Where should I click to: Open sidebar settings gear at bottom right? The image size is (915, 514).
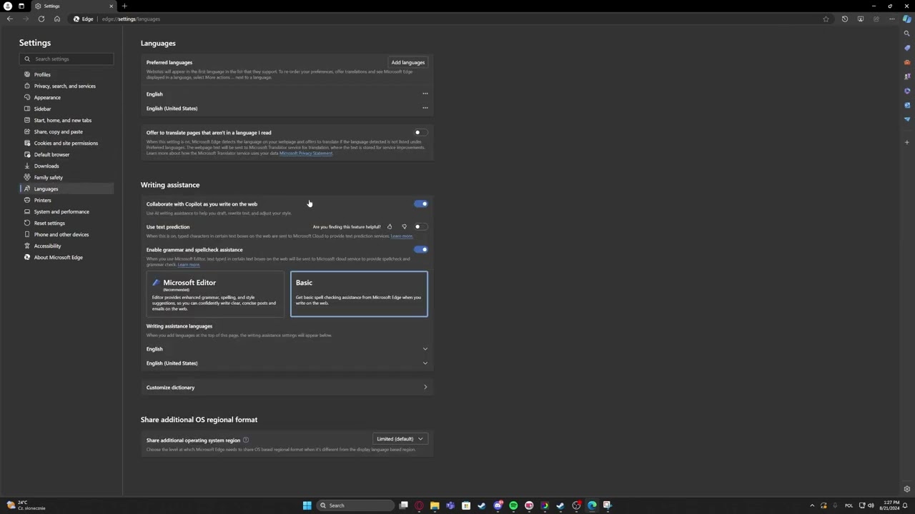coord(907,489)
